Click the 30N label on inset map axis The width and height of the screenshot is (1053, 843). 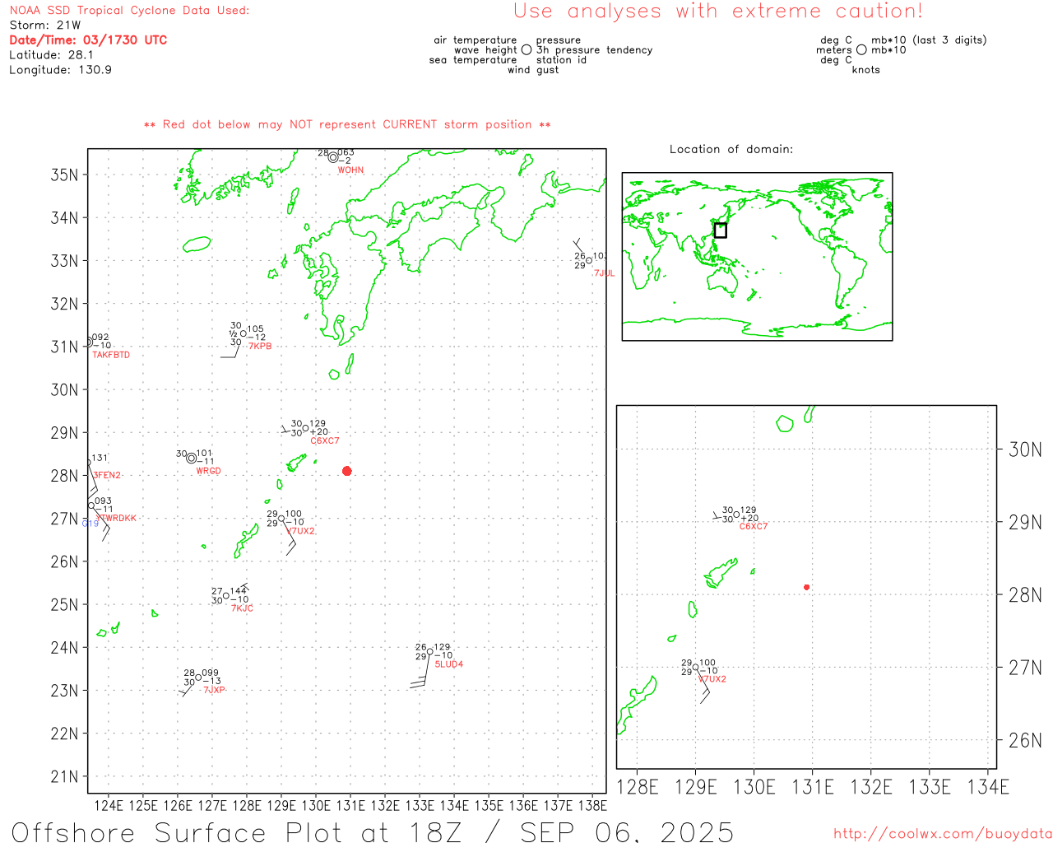click(x=1025, y=449)
